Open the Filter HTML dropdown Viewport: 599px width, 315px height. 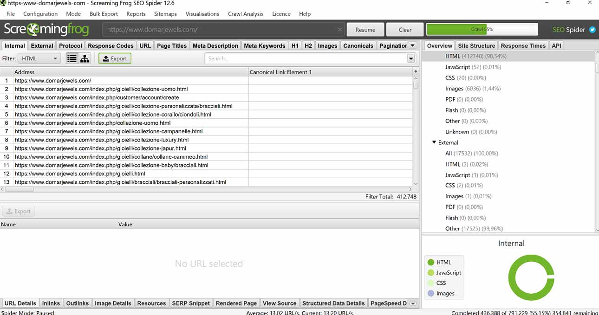coord(39,58)
